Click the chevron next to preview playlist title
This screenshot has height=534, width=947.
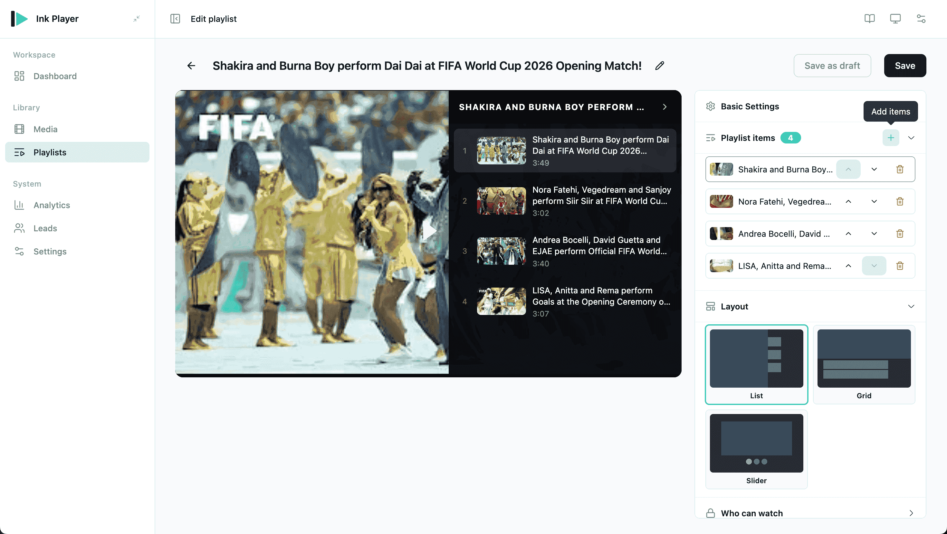[x=665, y=107]
